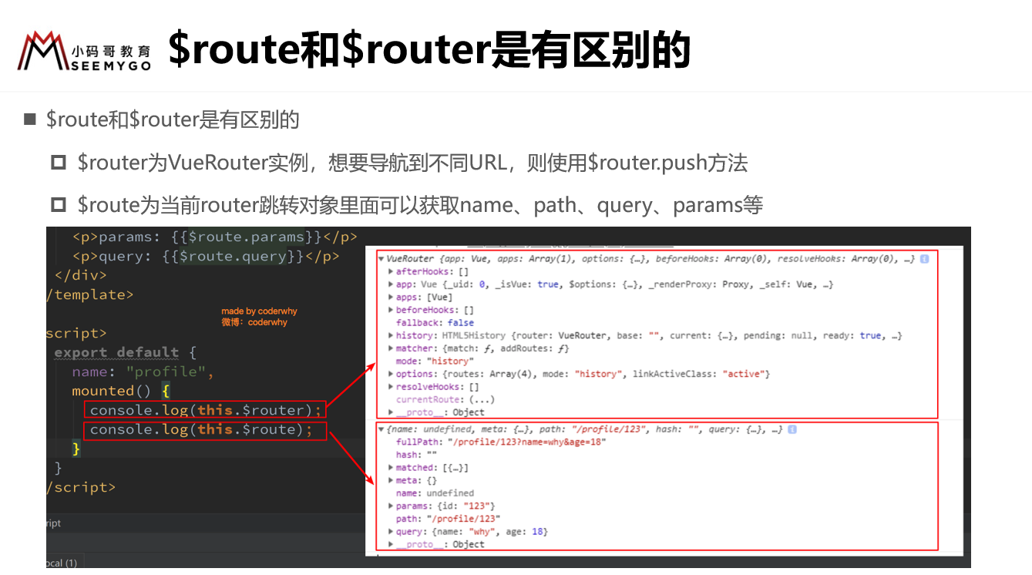The image size is (1032, 575).
Task: Click the SEEMYGO logo in the header
Action: [84, 52]
